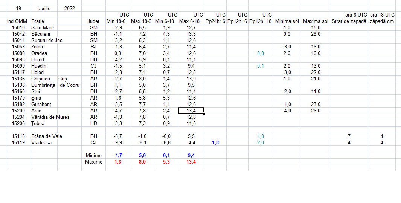Select the 'Vărădia de Mureș' cell
Screen dimensions: 401x203
click(x=50, y=117)
